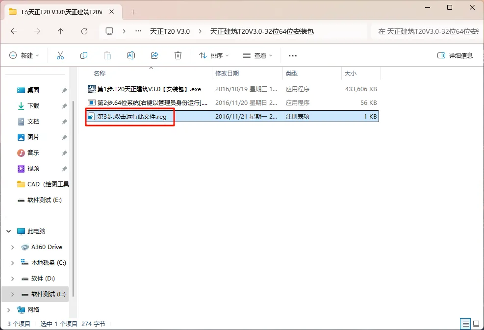484x330 pixels.
Task: Expand the A360 Drive node
Action: coord(12,247)
